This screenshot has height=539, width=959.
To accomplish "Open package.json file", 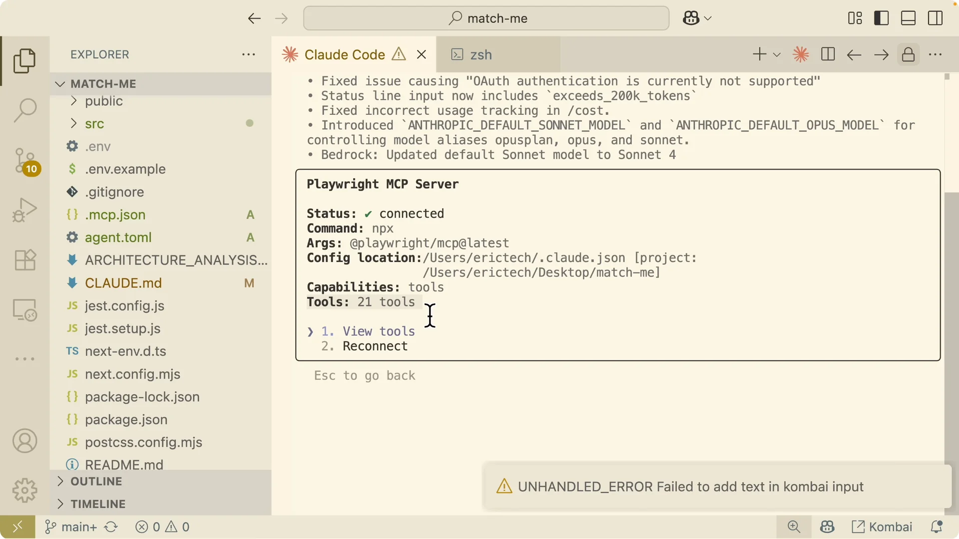I will (161, 420).
